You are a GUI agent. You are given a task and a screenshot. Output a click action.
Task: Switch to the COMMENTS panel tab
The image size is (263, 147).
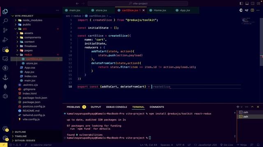pyautogui.click(x=157, y=107)
